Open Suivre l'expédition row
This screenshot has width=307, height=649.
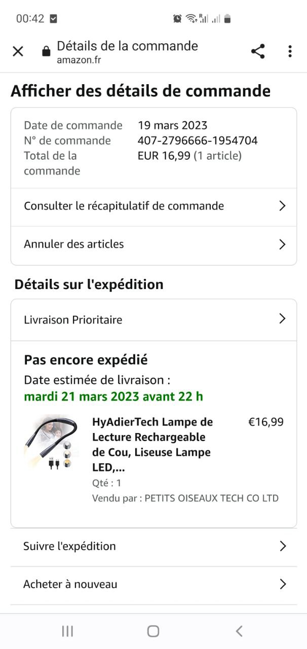[x=153, y=546]
